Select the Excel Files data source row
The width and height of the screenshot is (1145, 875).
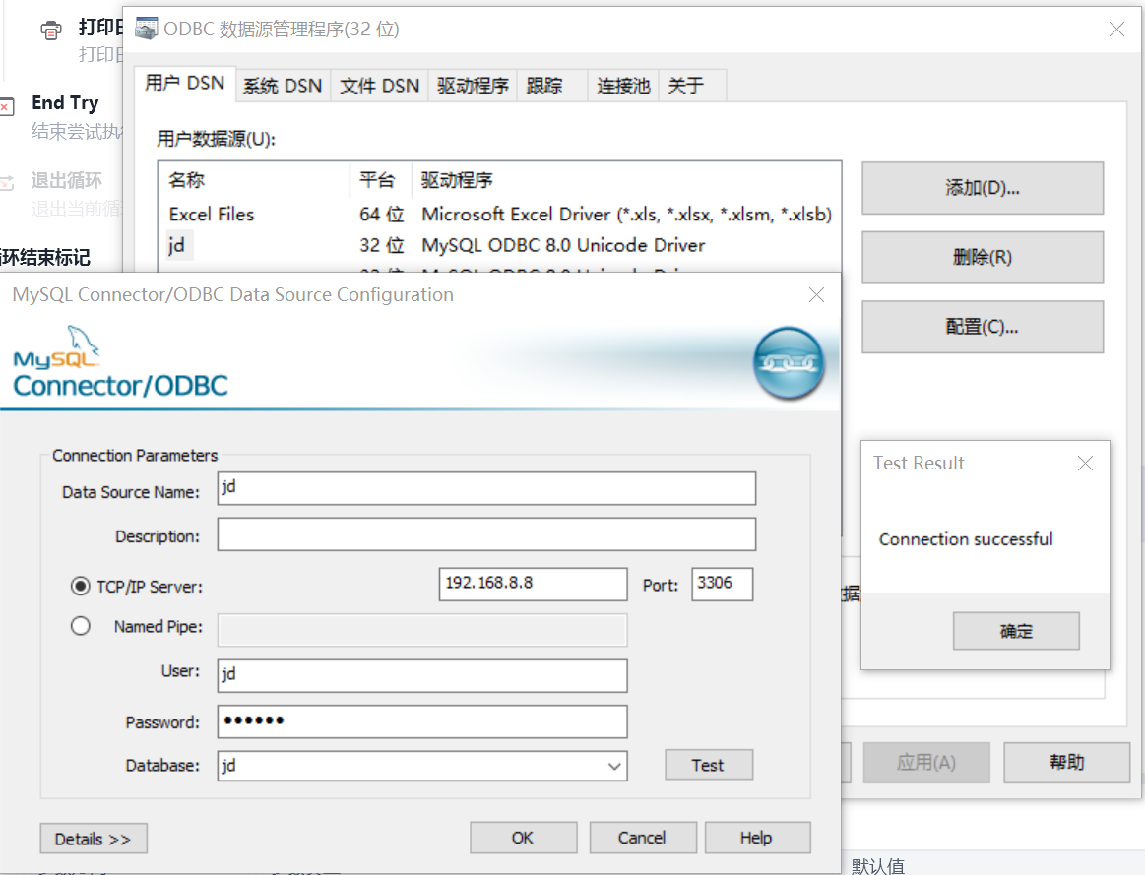click(500, 215)
